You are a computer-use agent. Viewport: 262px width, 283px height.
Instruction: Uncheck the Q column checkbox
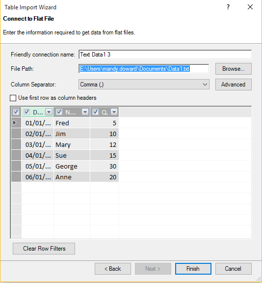[95, 112]
